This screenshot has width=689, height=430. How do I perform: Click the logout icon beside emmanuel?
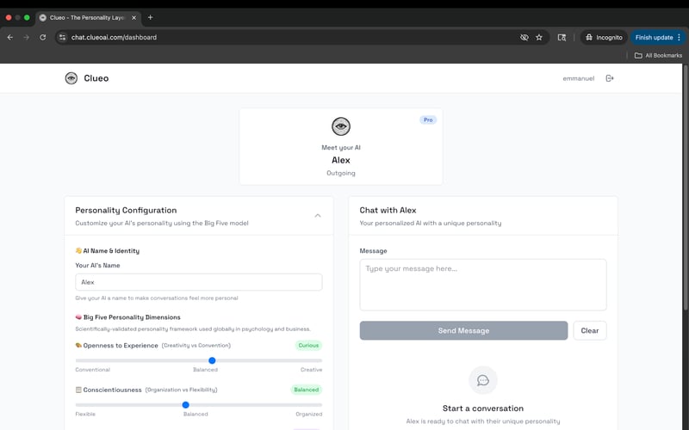coord(610,78)
